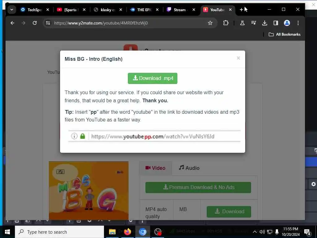The image size is (317, 238).
Task: Open the volume speaker tray icon
Action: click(x=262, y=232)
